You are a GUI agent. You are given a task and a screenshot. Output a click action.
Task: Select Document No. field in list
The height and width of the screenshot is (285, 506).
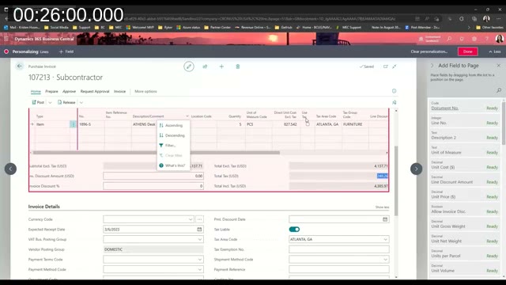(465, 106)
